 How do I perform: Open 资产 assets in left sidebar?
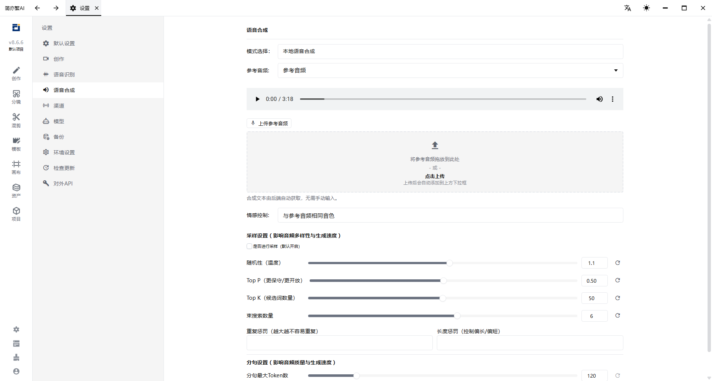16,191
